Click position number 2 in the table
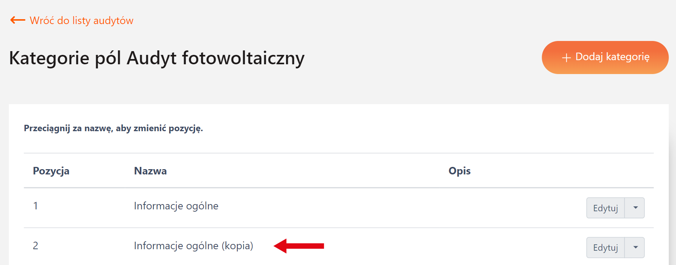Viewport: 676px width, 265px height. [35, 246]
